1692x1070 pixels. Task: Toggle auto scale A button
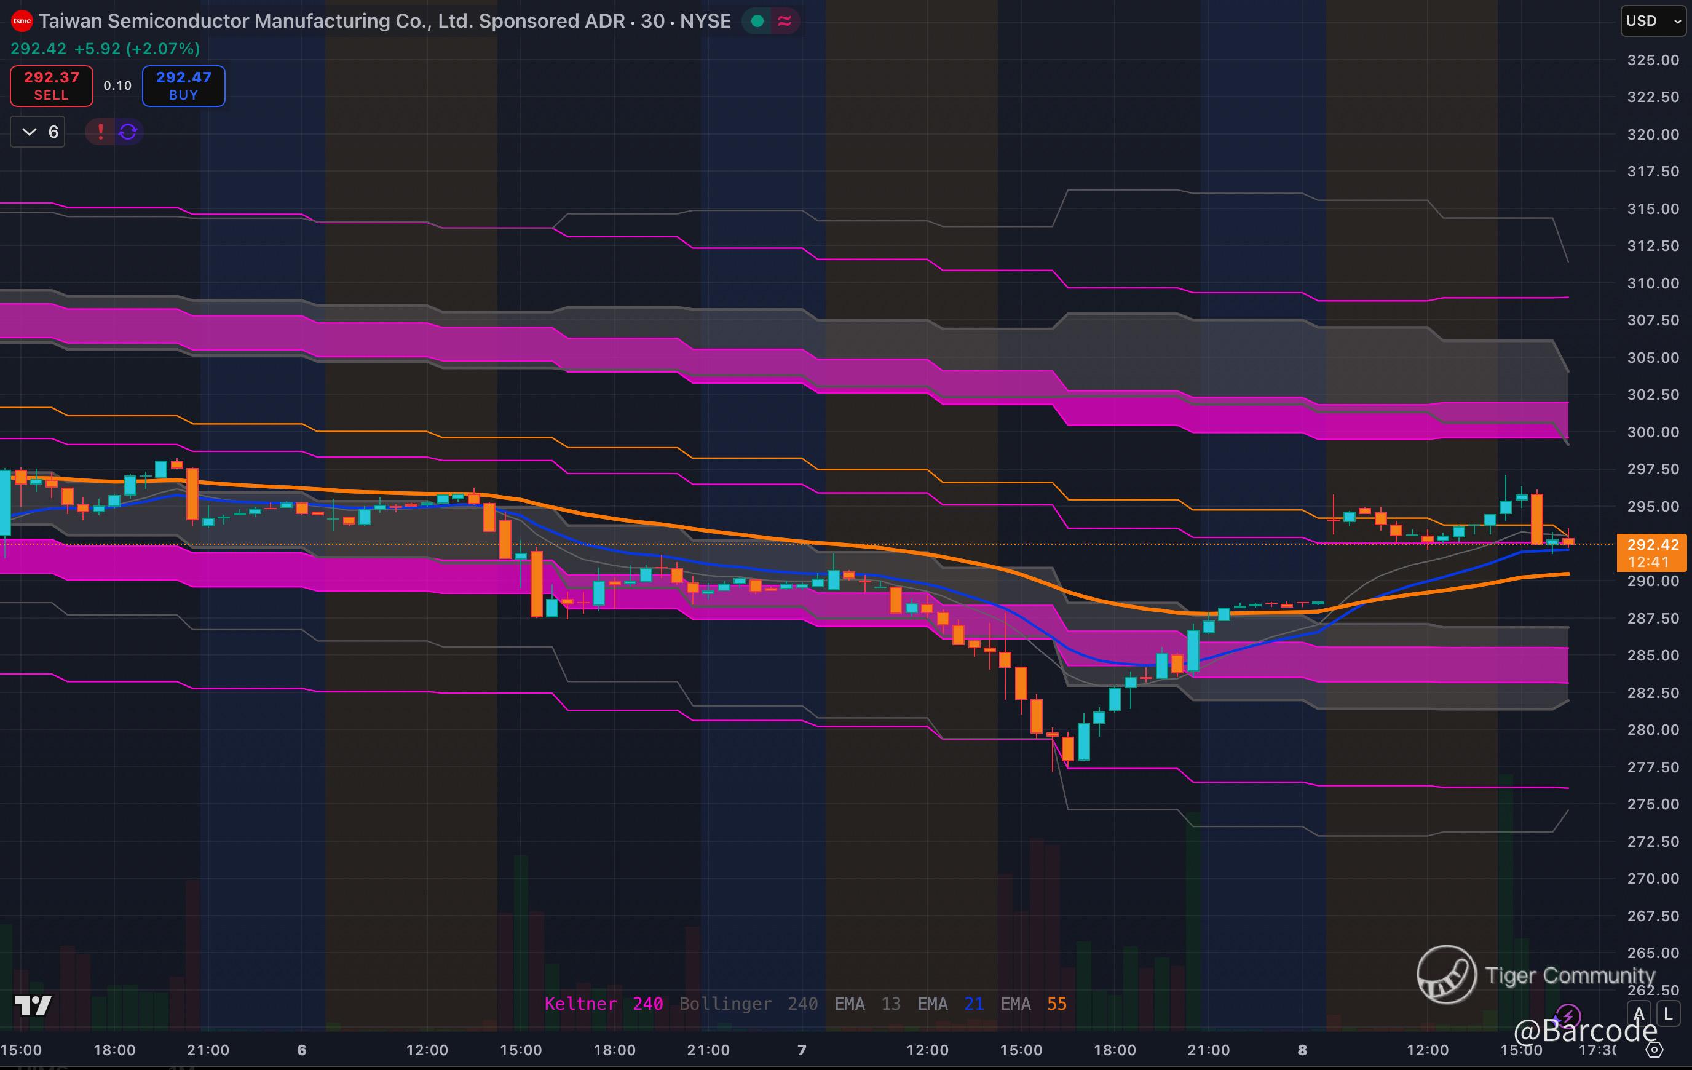[x=1639, y=1014]
